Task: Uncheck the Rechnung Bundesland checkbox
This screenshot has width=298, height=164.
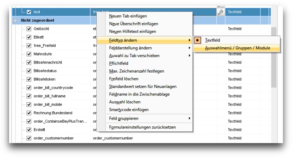Action: click(29, 113)
